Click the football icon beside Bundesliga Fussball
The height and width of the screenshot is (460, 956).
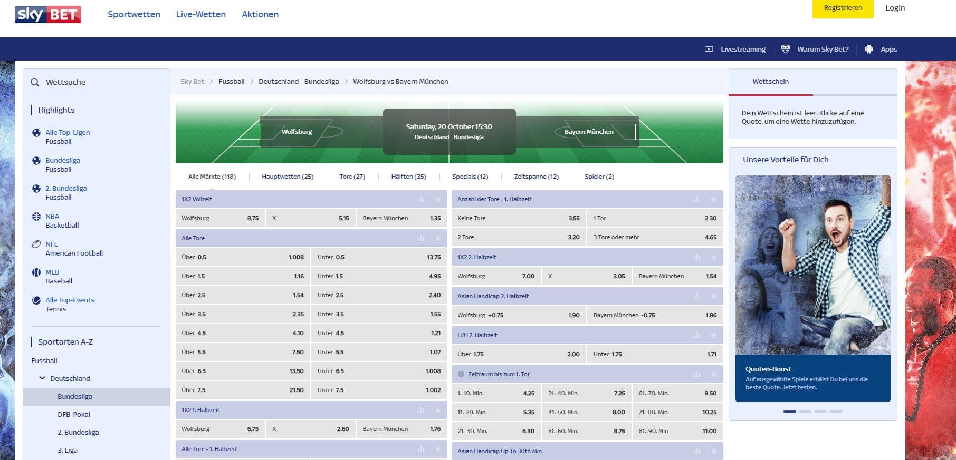[36, 161]
